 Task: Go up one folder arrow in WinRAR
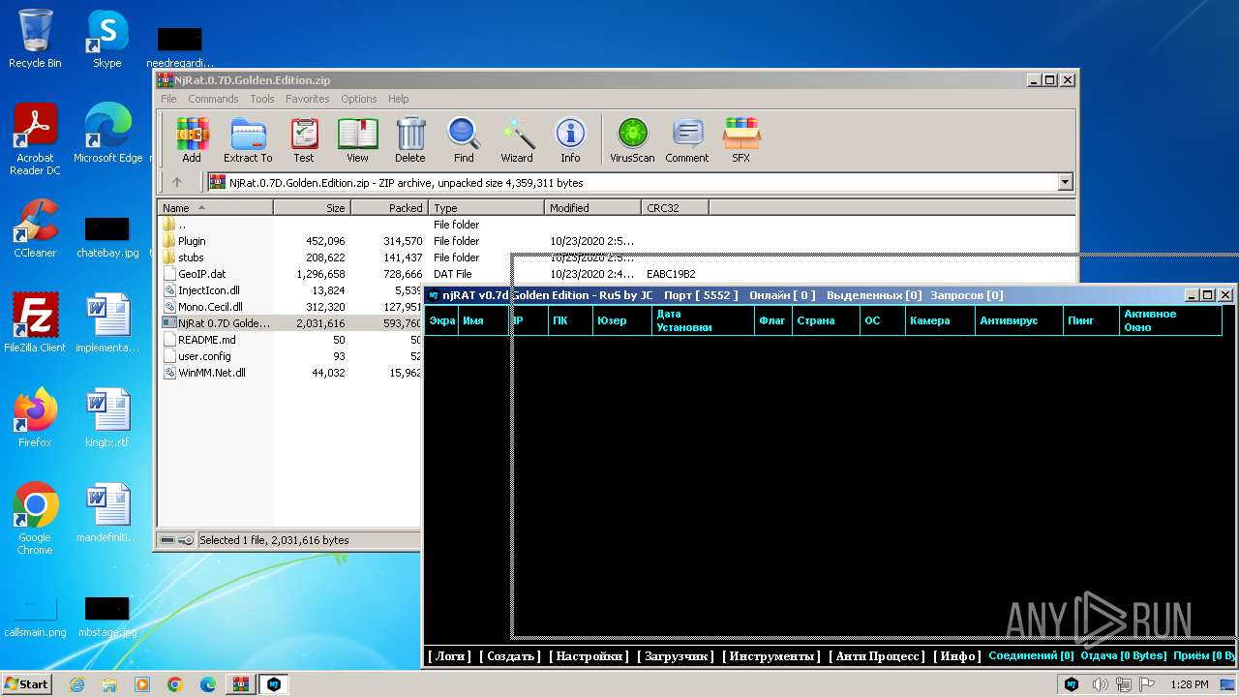tap(176, 182)
